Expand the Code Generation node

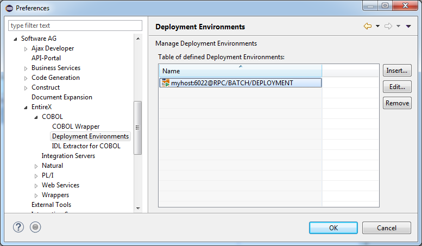tap(26, 78)
